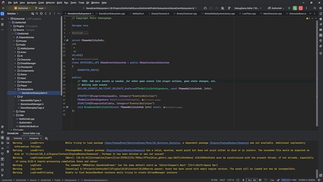The image size is (323, 182).
Task: Open the Solution explorer tool window icon
Action: point(2,14)
